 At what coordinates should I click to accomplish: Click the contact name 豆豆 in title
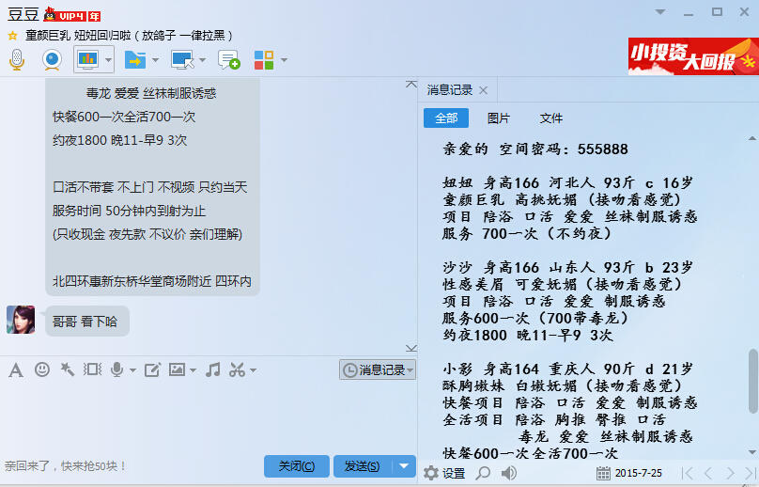click(23, 14)
